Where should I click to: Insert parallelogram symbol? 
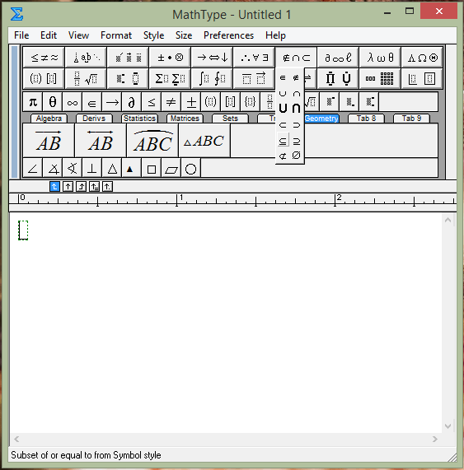coord(171,169)
